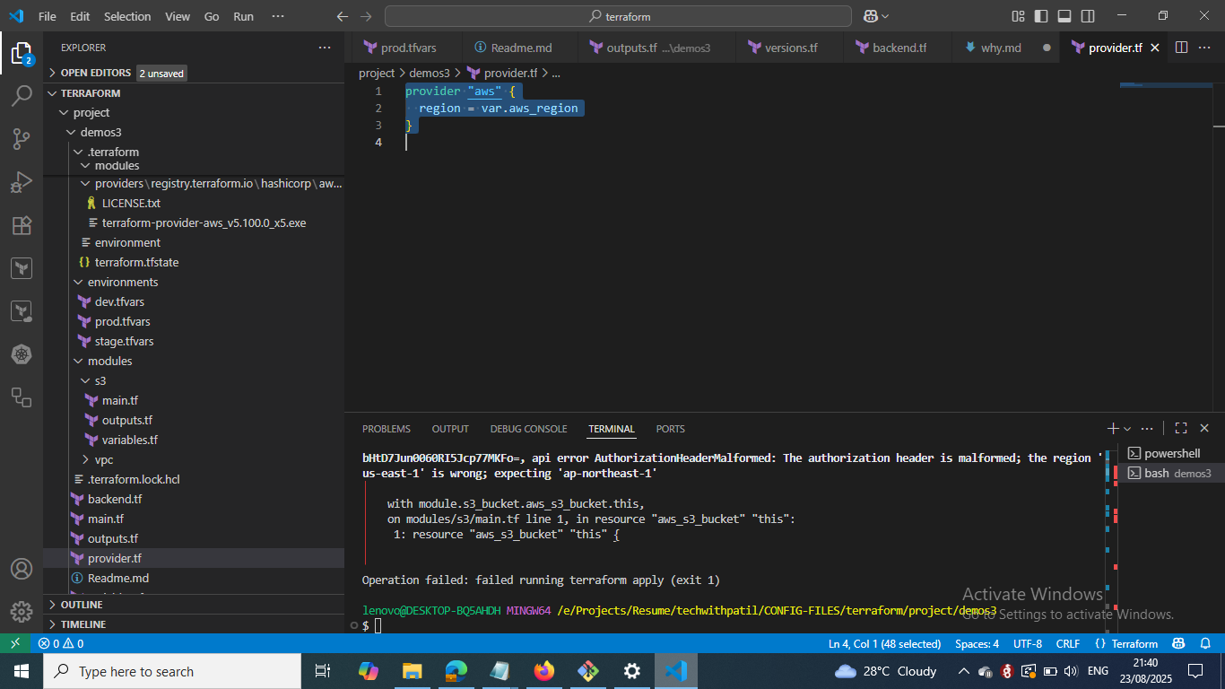Open the Kubernetes view from activity bar
This screenshot has width=1225, height=689.
pyautogui.click(x=22, y=354)
